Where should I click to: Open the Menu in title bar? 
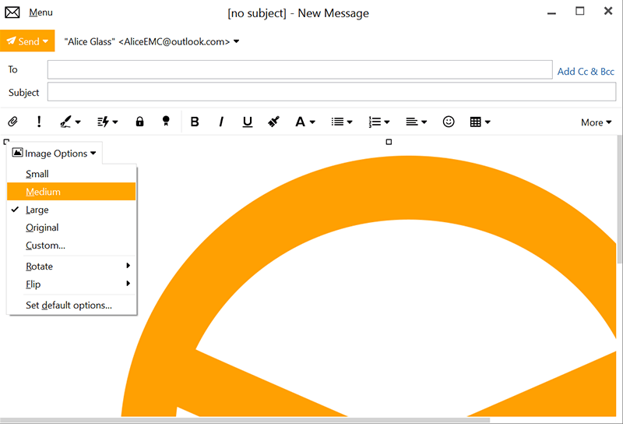coord(40,12)
